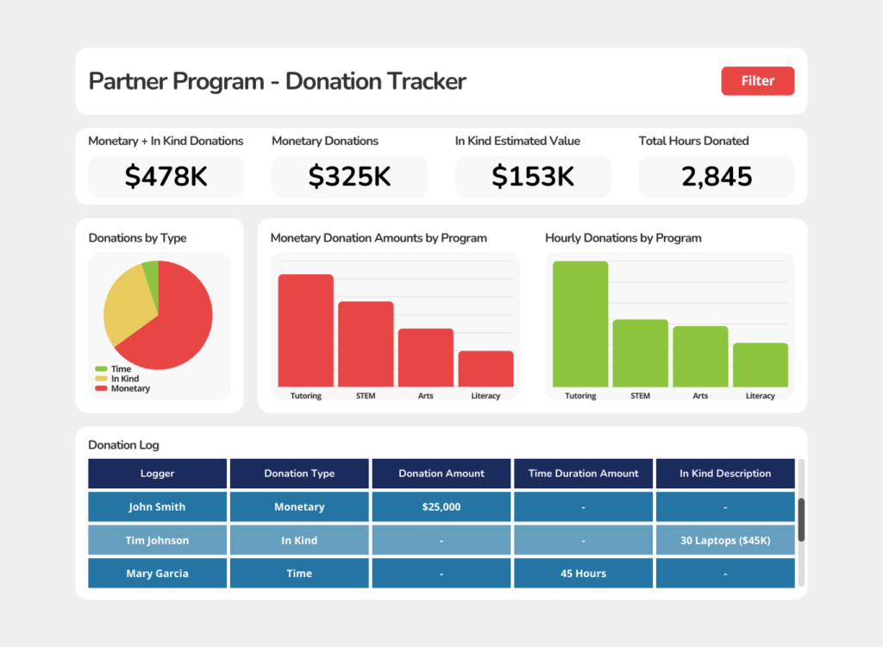
Task: Select the green Time legend swatch
Action: (x=101, y=369)
